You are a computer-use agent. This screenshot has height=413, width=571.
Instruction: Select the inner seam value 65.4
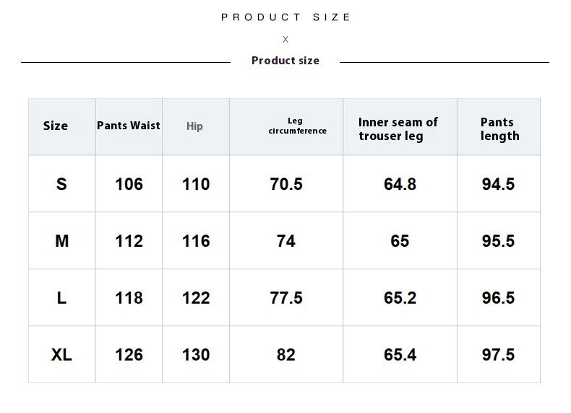point(400,355)
